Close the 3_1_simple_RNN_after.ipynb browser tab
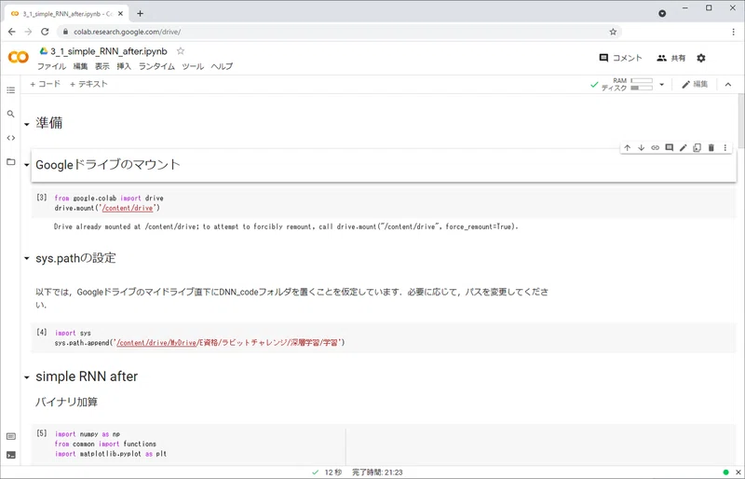This screenshot has width=745, height=479. (121, 14)
